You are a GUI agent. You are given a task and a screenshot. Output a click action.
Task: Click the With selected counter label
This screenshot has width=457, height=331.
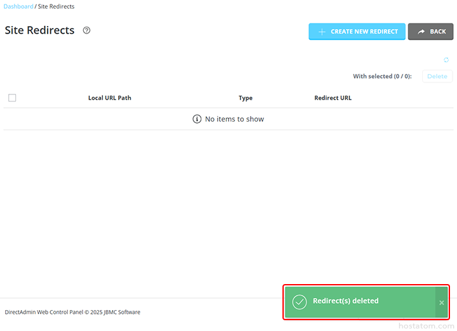(382, 77)
